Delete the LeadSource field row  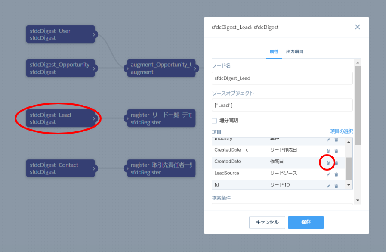click(337, 174)
